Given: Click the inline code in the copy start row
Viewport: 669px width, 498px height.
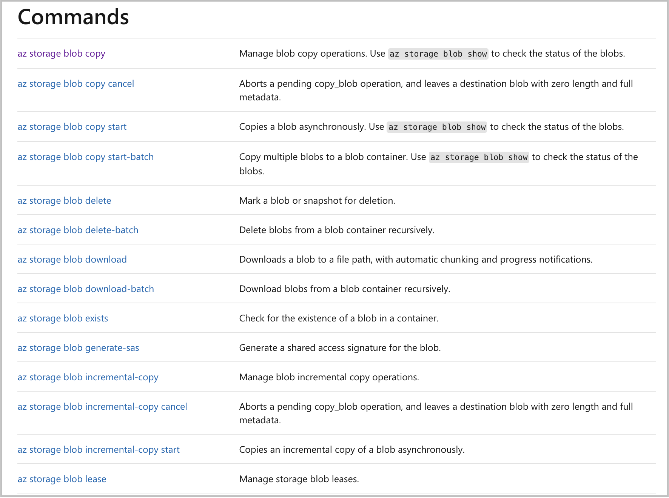Looking at the screenshot, I should click(x=437, y=127).
